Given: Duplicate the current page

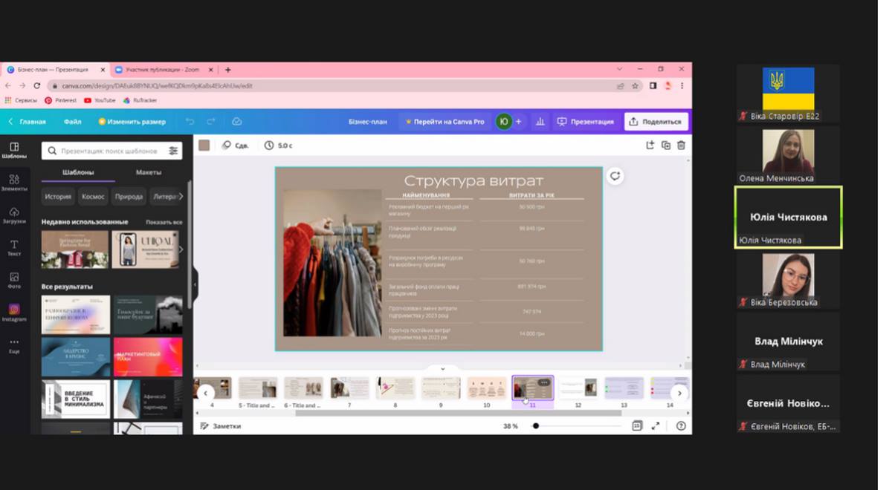Looking at the screenshot, I should tap(665, 146).
